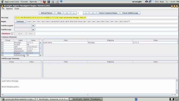
Task: Click the calculator icon in top panel
Action: tap(53, 2)
